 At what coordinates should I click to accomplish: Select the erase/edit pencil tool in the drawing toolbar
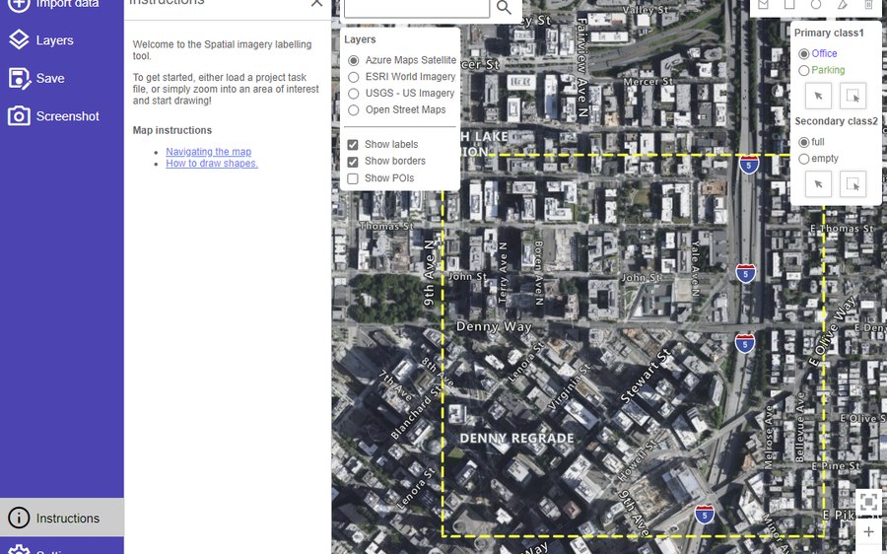(x=843, y=5)
